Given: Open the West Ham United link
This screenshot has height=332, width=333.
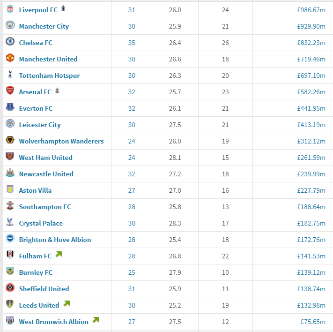Looking at the screenshot, I should (45, 158).
